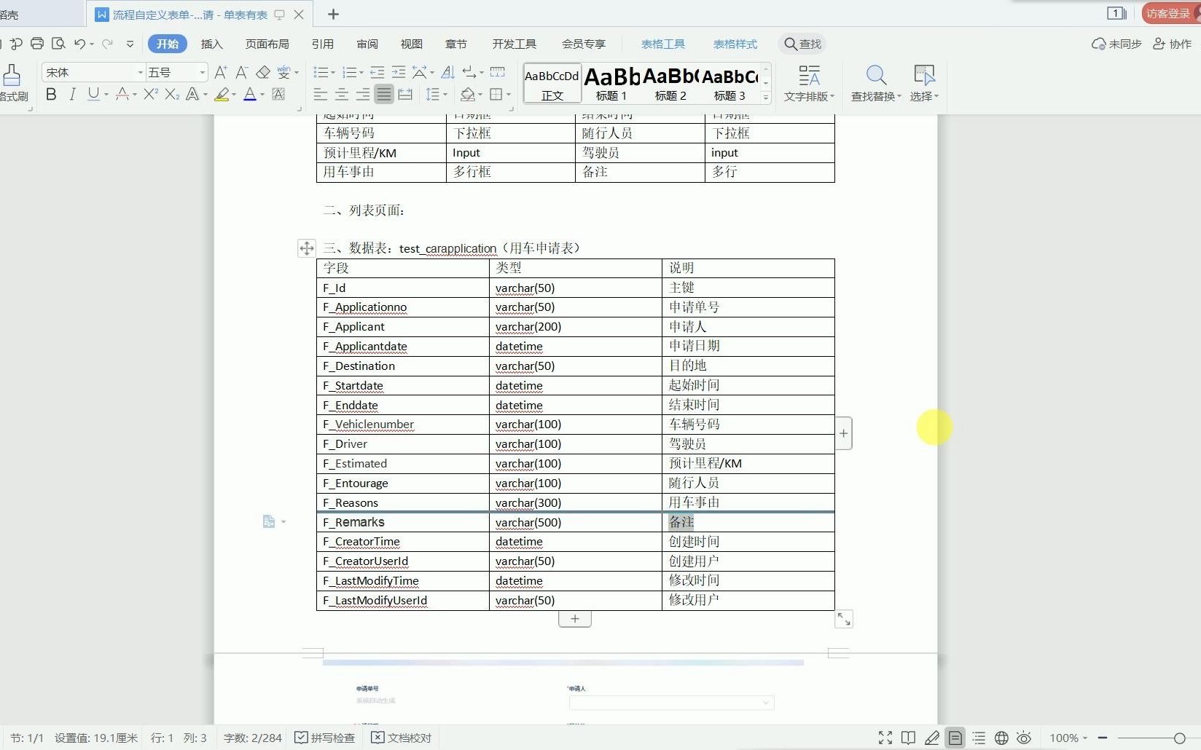This screenshot has height=750, width=1201.
Task: Click the table move handle icon
Action: click(306, 248)
